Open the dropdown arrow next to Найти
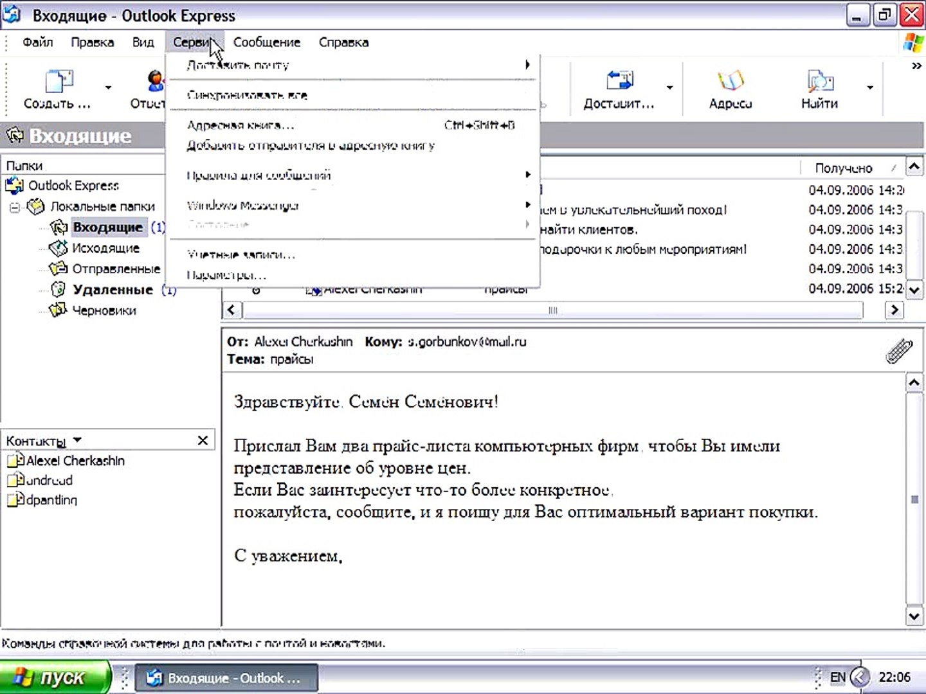Image resolution: width=926 pixels, height=694 pixels. point(870,87)
